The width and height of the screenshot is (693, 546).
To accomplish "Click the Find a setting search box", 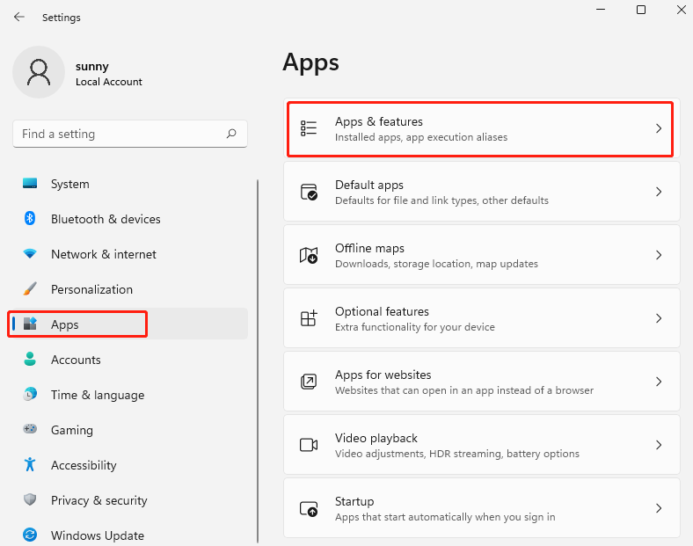I will pyautogui.click(x=130, y=134).
